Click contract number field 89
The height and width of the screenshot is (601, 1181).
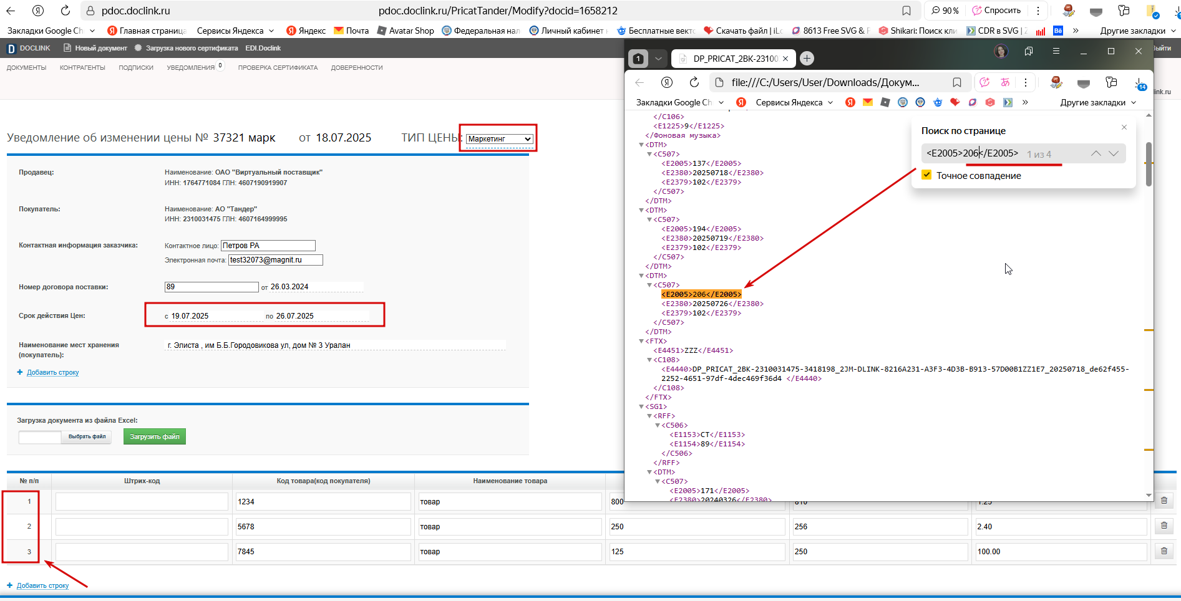[x=211, y=287]
